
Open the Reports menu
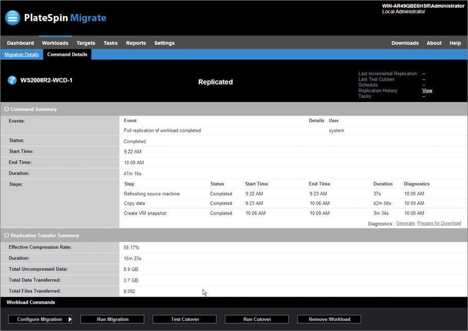(136, 43)
